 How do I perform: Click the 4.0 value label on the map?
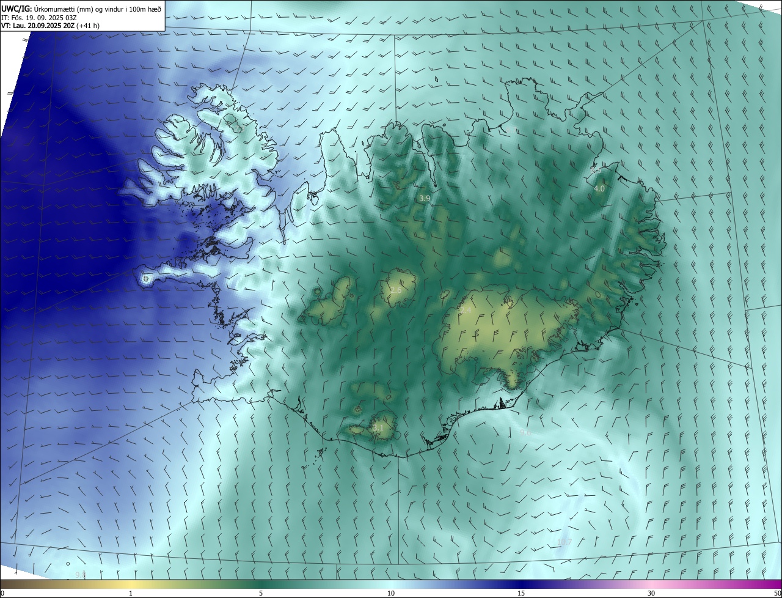599,189
